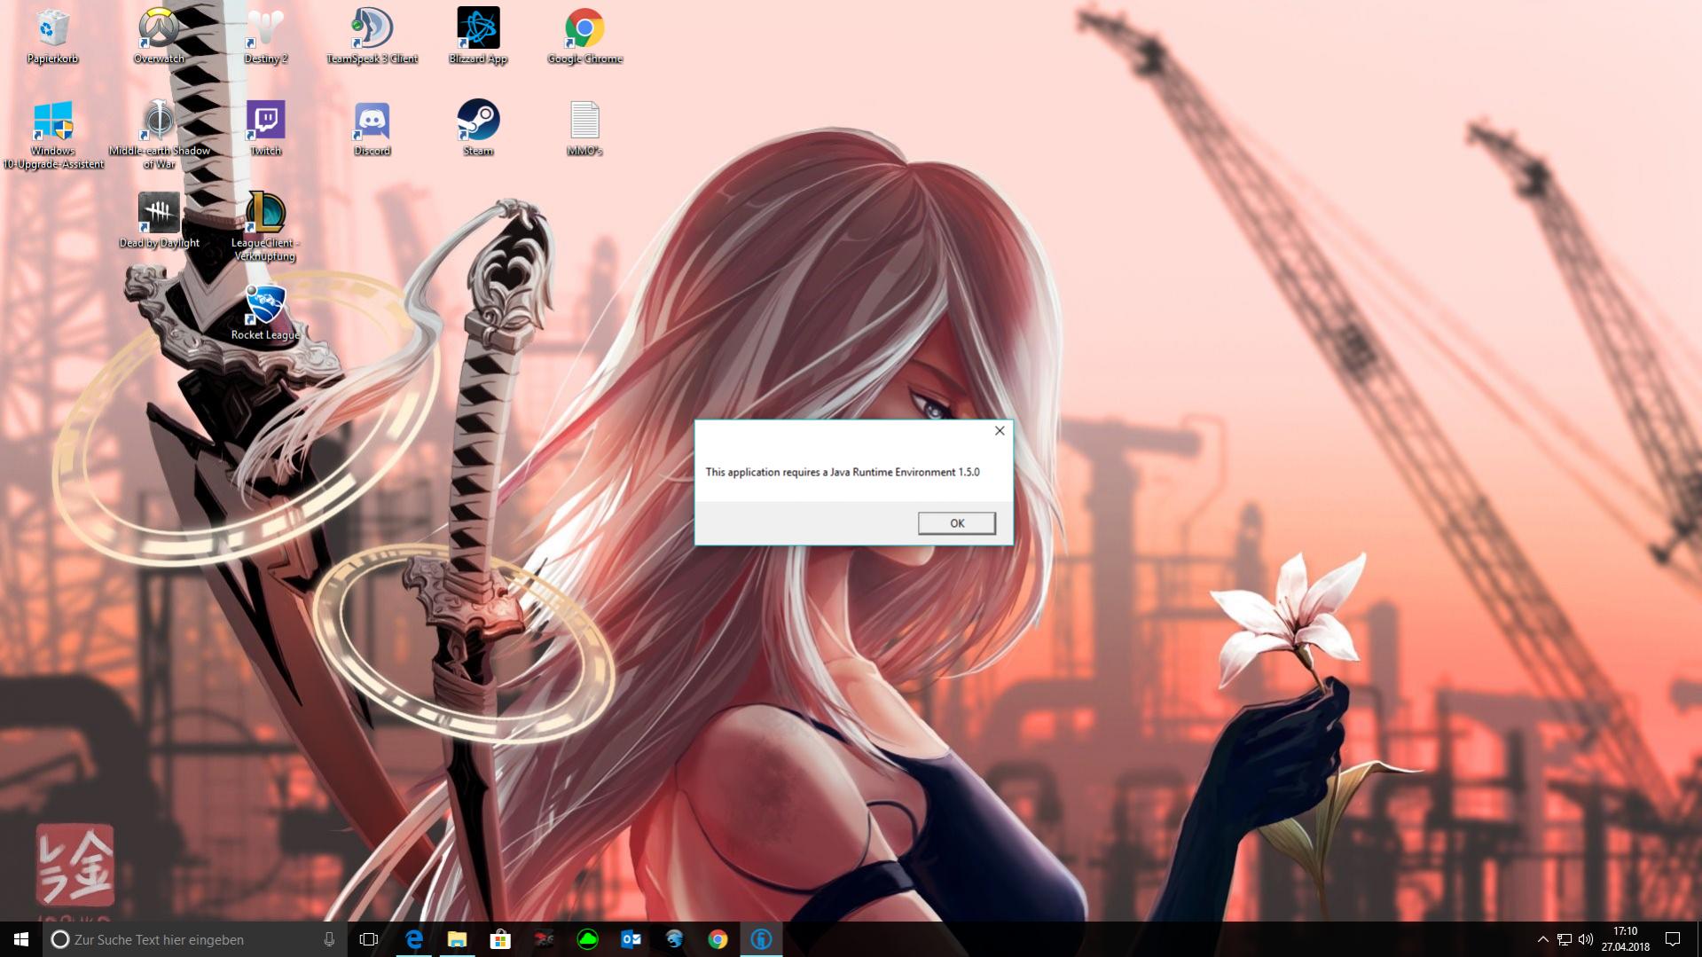Select the LeagueClient - Verknüpfung shortcut

(x=265, y=227)
